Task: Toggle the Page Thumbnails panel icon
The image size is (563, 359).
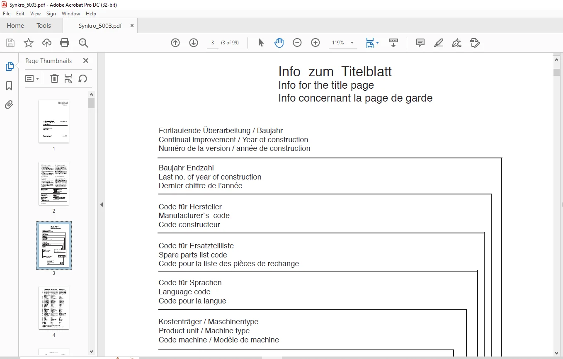Action: click(x=9, y=66)
